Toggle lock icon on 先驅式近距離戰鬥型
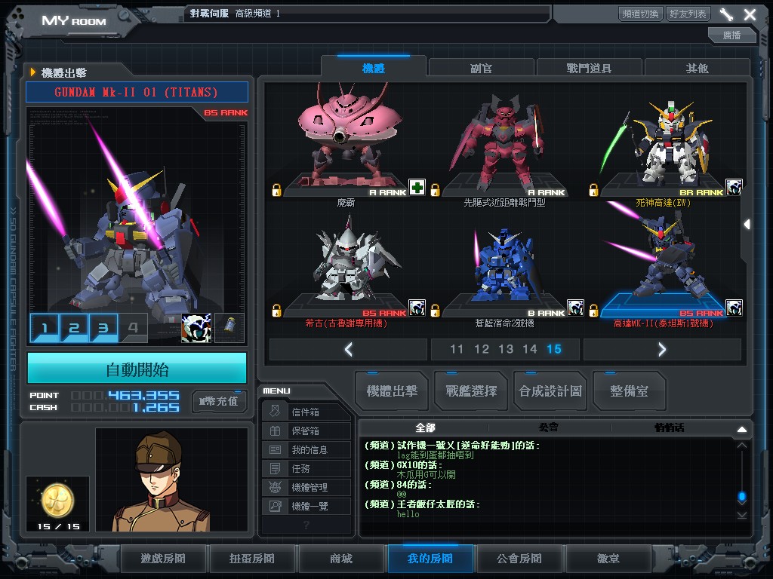 point(436,190)
